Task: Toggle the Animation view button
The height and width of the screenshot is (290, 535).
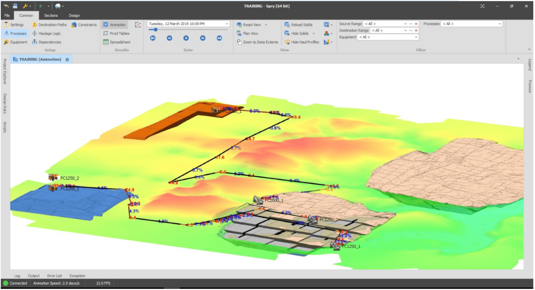Action: pyautogui.click(x=115, y=25)
